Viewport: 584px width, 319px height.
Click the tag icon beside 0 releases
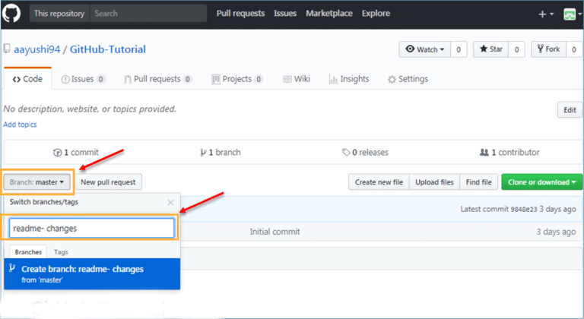coord(346,152)
